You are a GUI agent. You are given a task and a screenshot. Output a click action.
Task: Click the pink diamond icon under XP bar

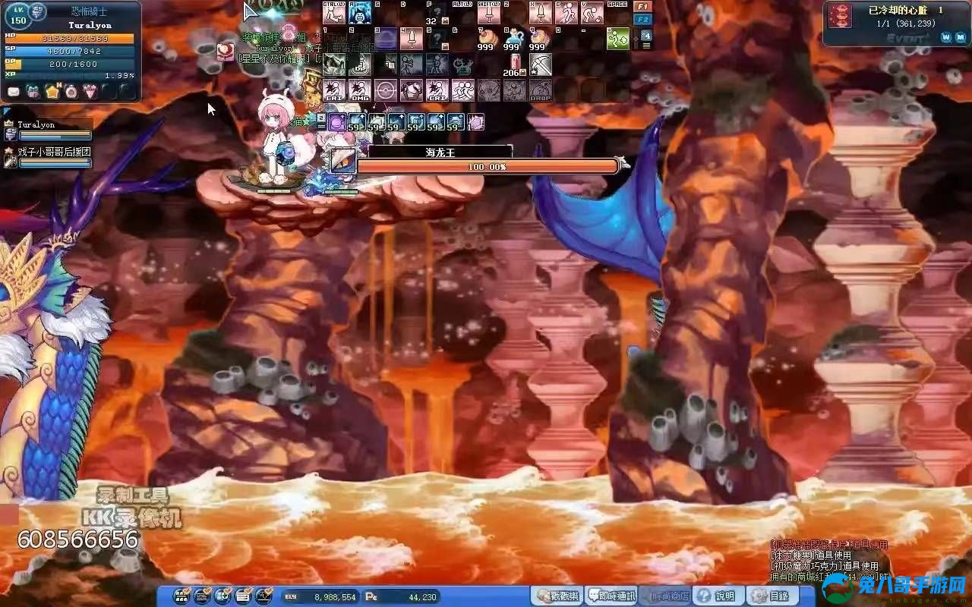pos(90,92)
